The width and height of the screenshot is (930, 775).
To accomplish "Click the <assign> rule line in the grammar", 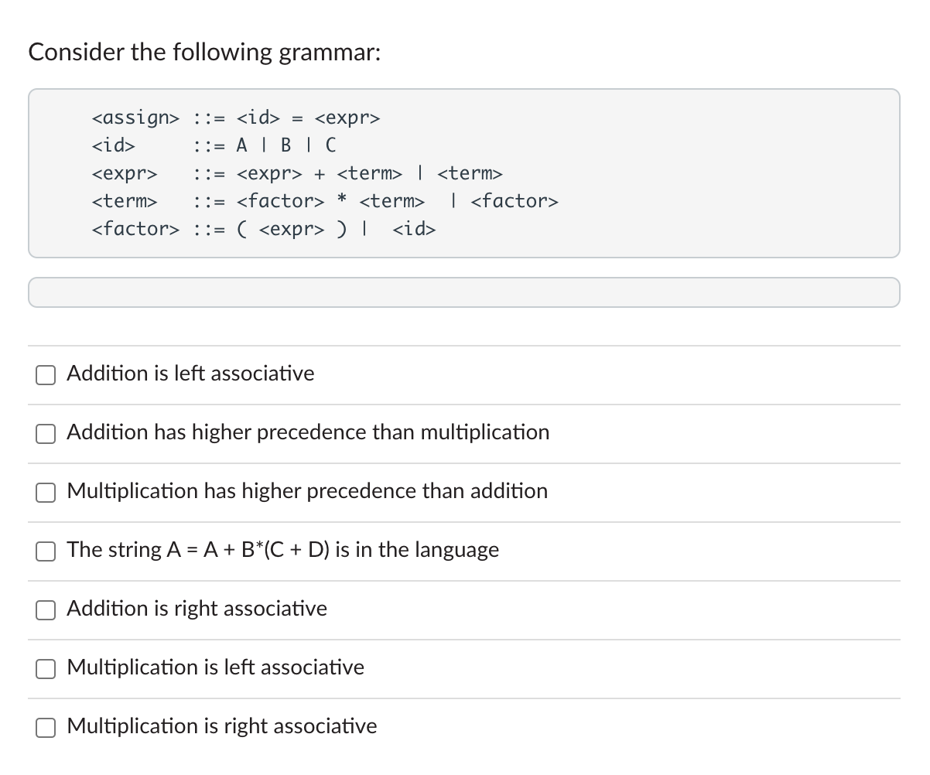I will coord(236,118).
